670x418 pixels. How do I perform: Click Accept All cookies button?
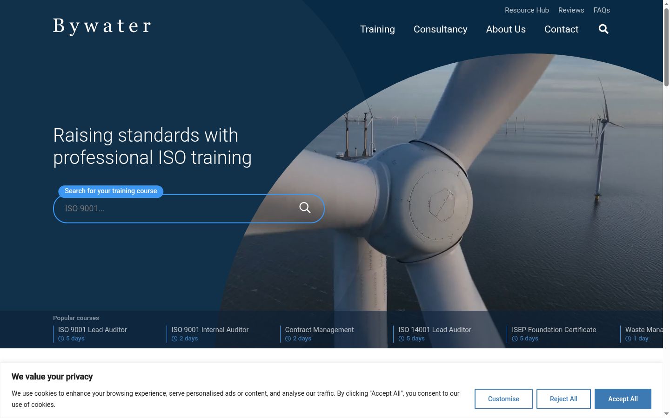pyautogui.click(x=623, y=399)
